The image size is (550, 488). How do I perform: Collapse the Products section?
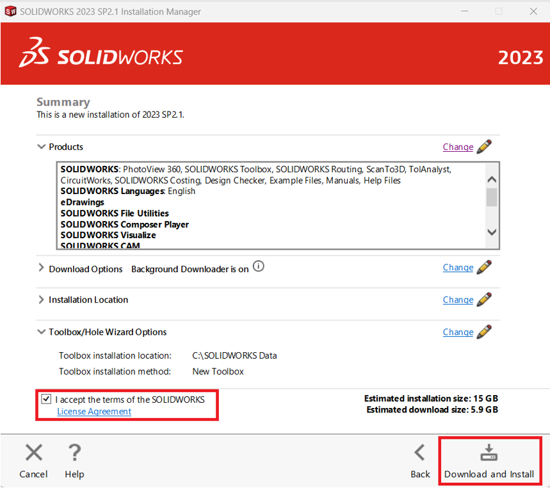[42, 147]
